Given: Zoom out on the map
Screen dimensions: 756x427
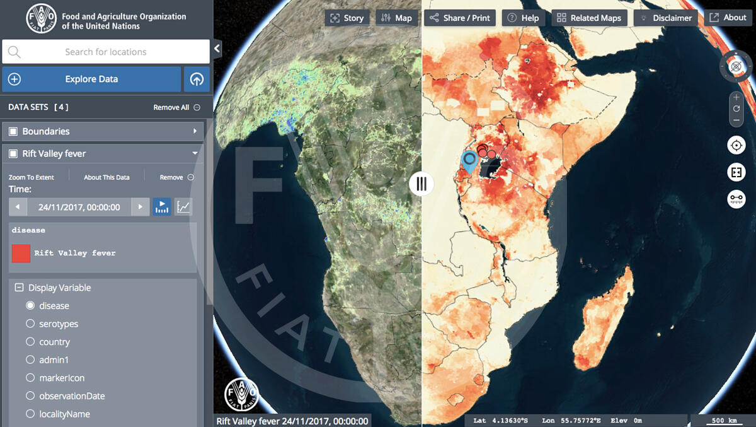Looking at the screenshot, I should pos(736,120).
